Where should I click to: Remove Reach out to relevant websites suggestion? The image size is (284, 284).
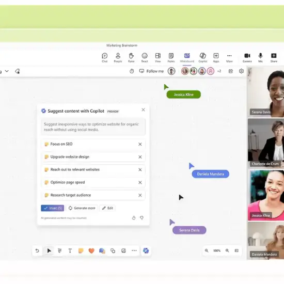140,170
